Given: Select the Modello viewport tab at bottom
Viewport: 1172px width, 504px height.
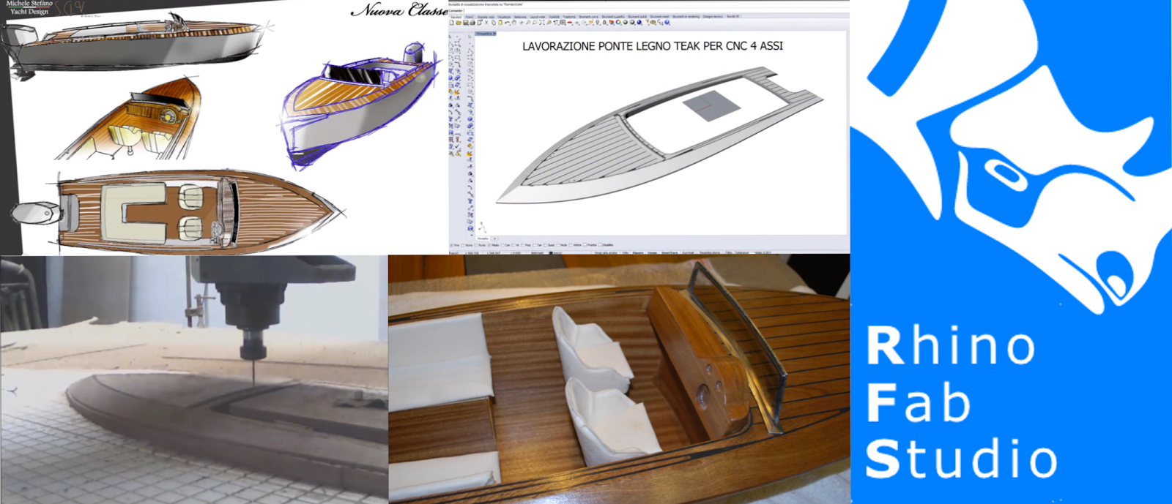Looking at the screenshot, I should click(483, 238).
